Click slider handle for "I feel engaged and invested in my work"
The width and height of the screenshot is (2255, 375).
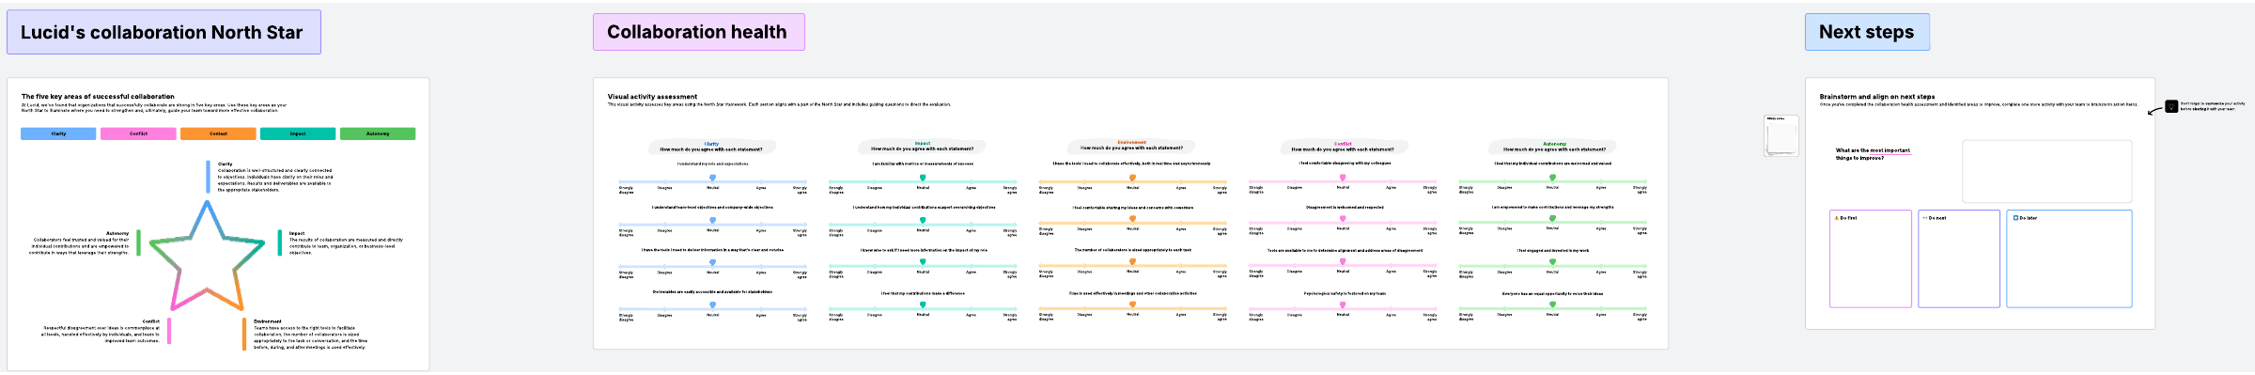(1552, 262)
